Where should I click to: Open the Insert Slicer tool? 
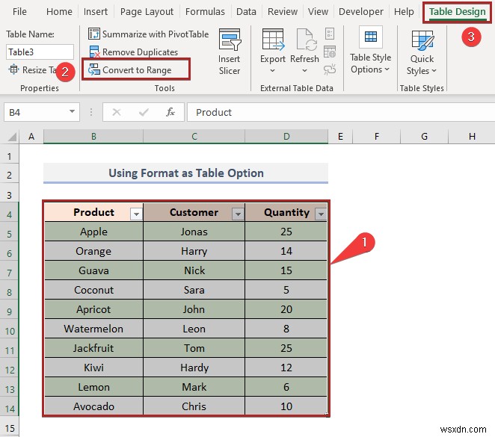pyautogui.click(x=230, y=52)
